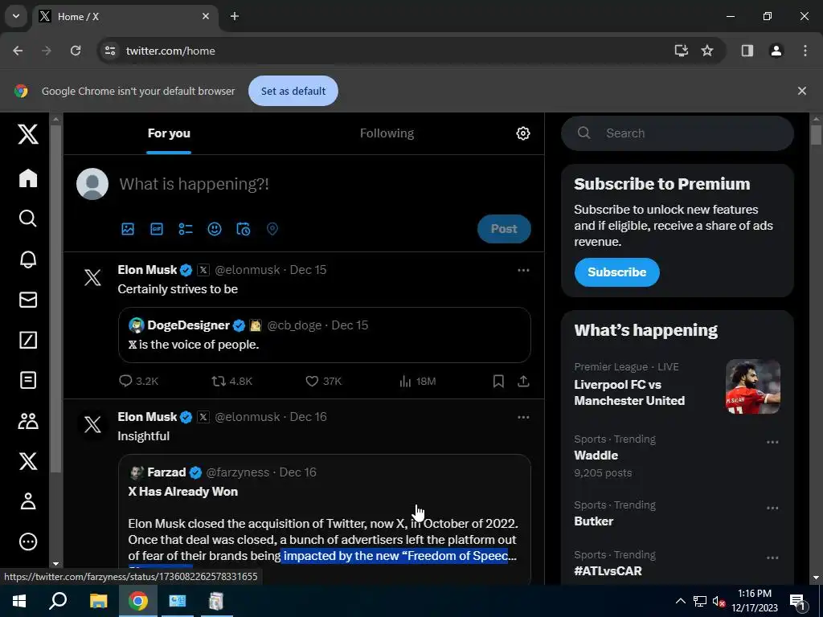Viewport: 823px width, 617px height.
Task: Open Premium X icon in sidebar
Action: click(28, 461)
